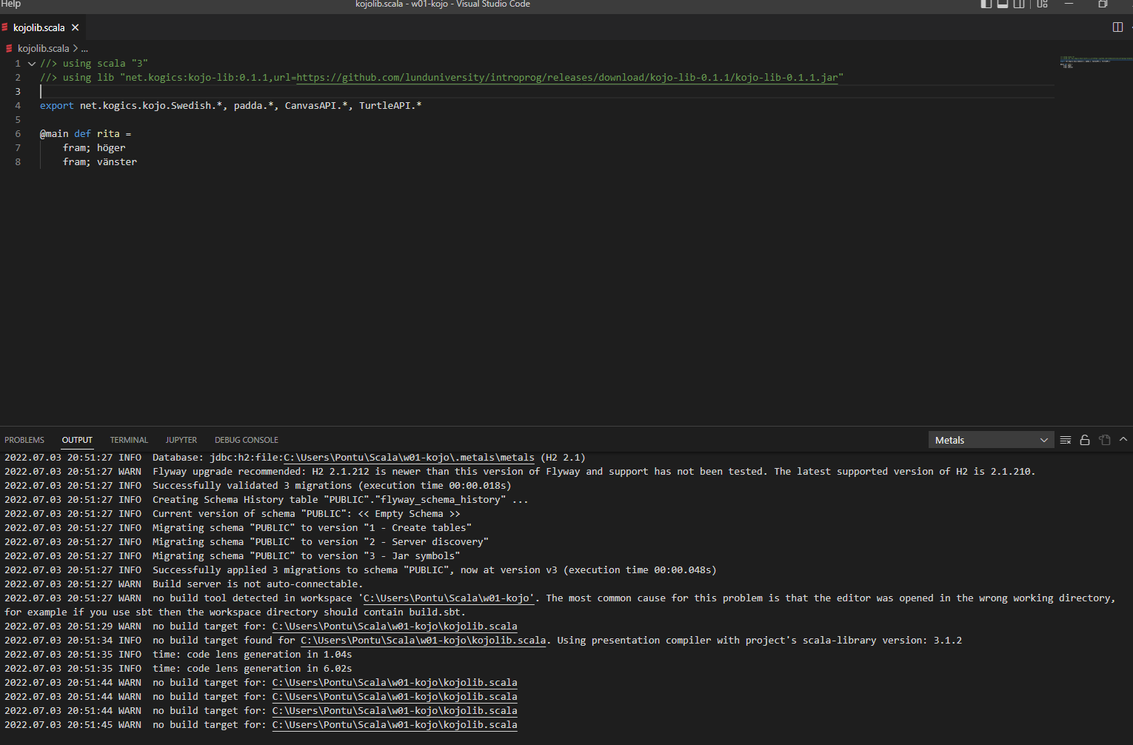Clear the Output panel using the clear icon
Image resolution: width=1133 pixels, height=745 pixels.
1065,440
